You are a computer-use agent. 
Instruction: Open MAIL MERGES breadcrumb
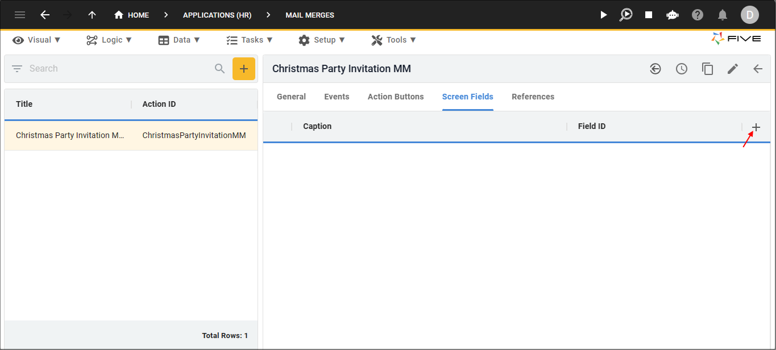tap(310, 15)
